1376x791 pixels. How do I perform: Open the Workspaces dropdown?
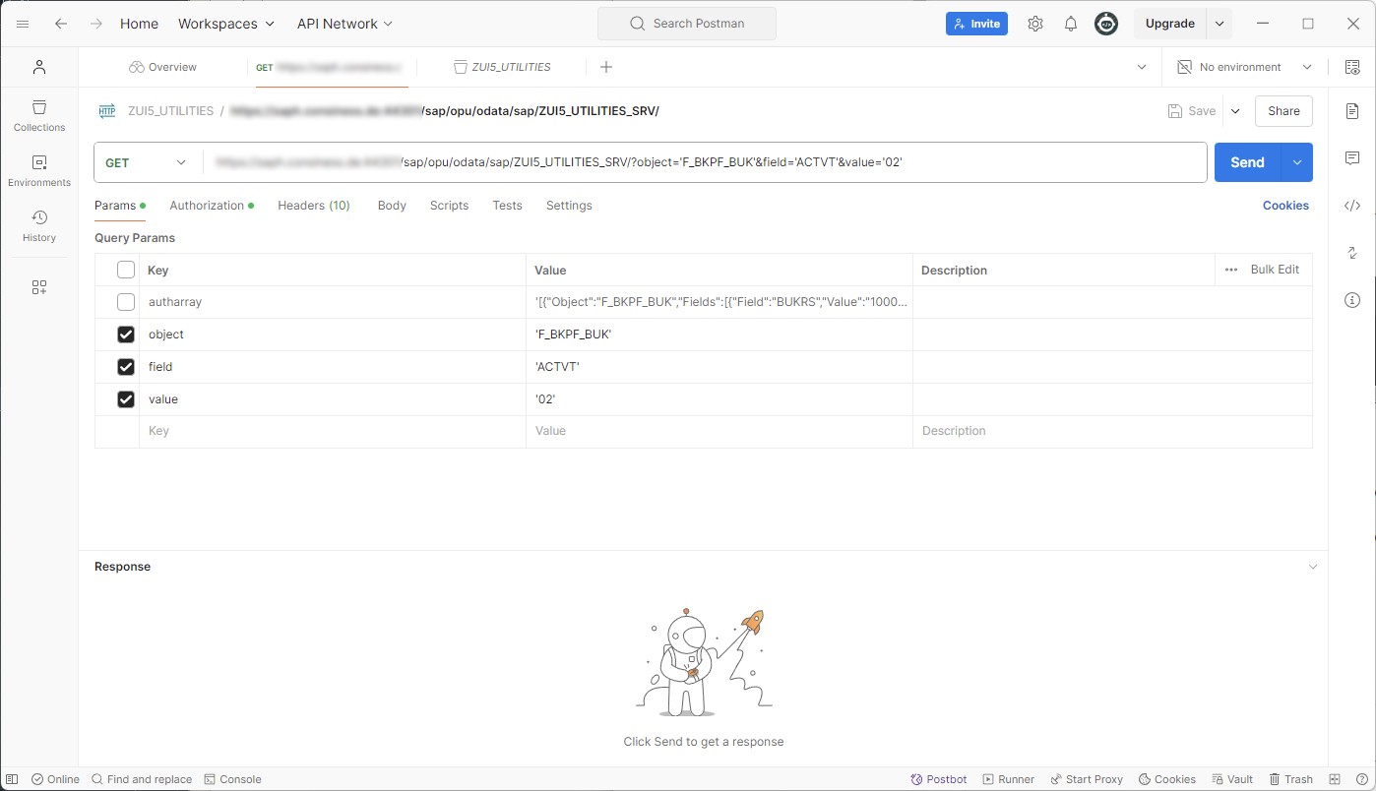(226, 24)
